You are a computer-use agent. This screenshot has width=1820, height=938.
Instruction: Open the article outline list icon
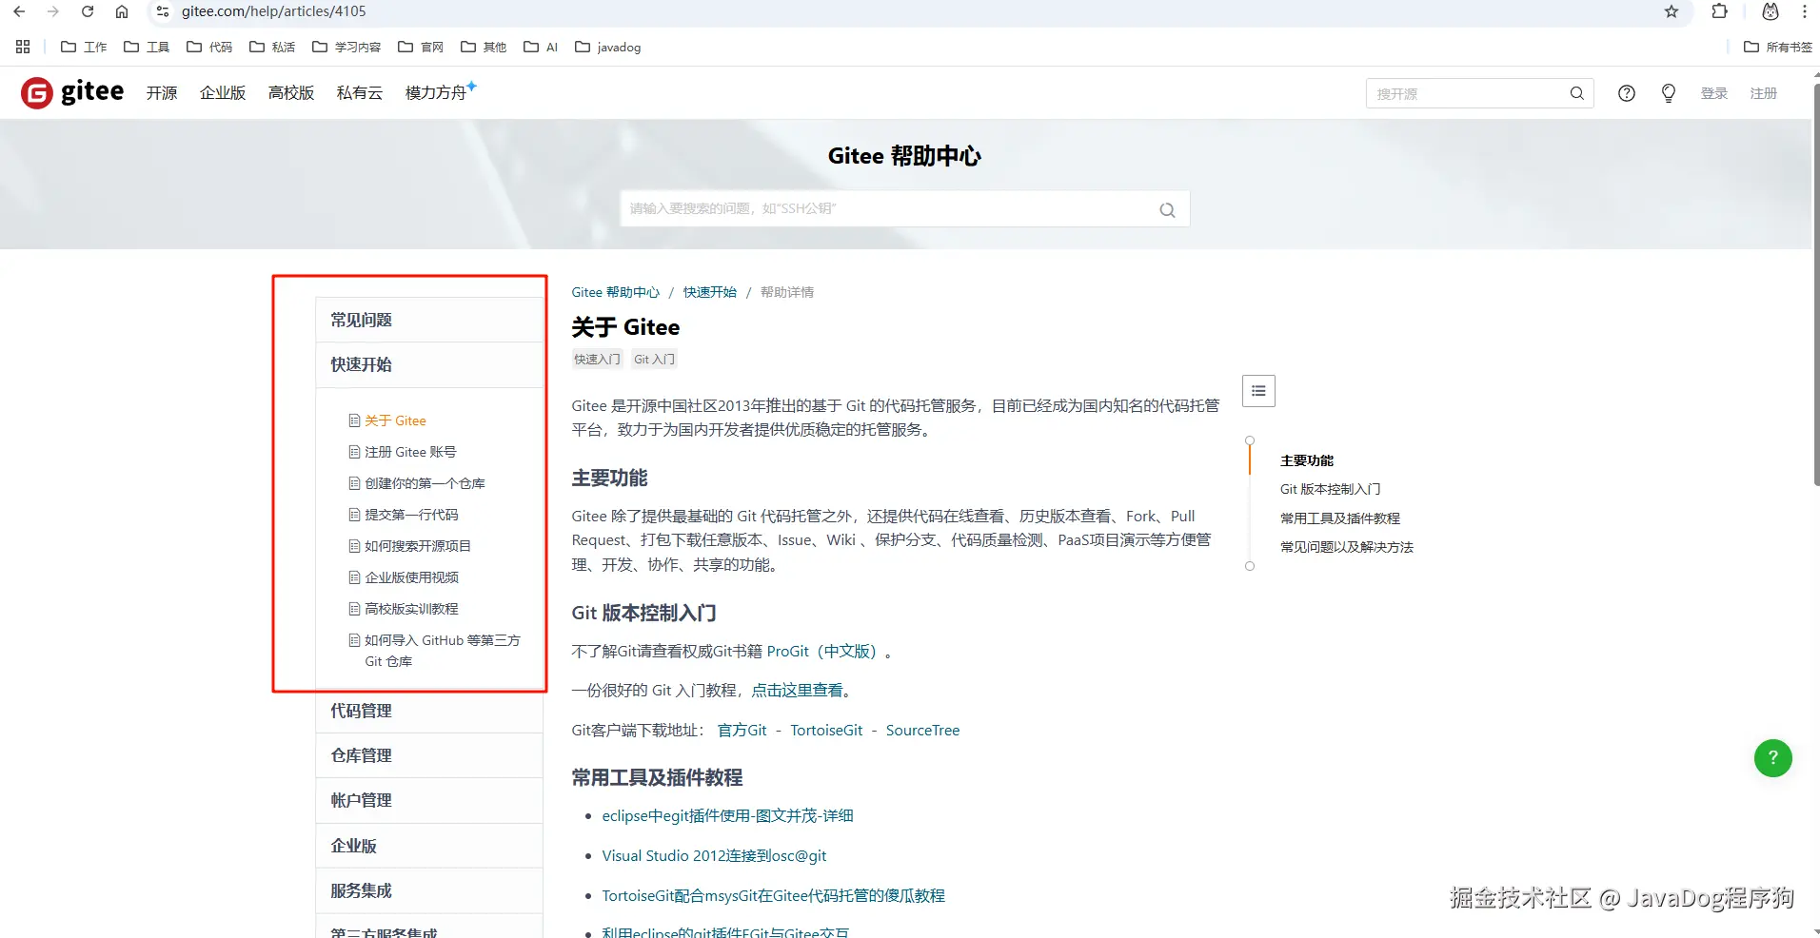click(x=1257, y=390)
